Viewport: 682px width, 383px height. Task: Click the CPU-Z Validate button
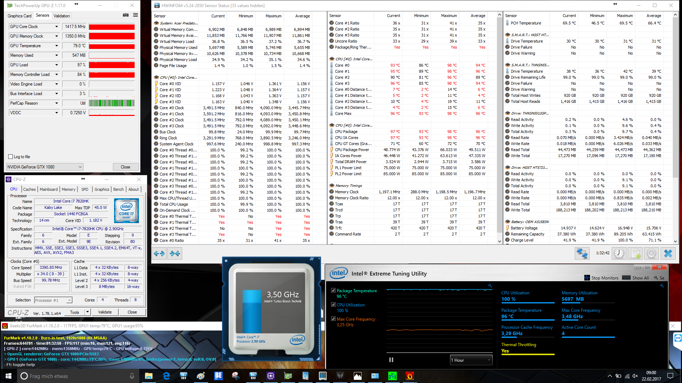(105, 312)
